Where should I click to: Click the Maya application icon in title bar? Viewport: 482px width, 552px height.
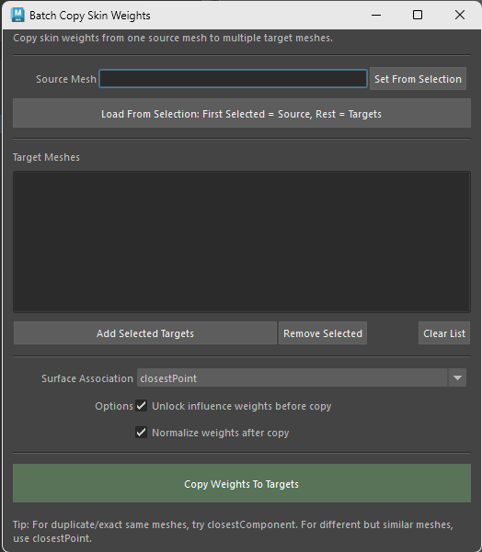point(17,15)
